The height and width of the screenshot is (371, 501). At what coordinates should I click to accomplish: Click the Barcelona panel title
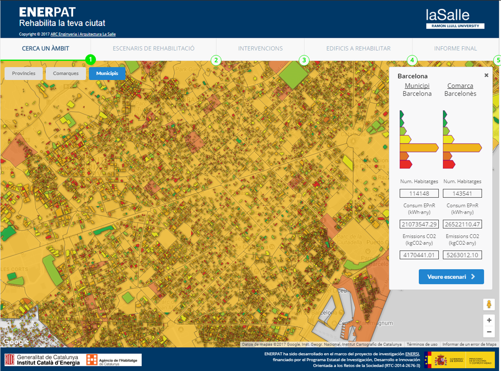[413, 76]
